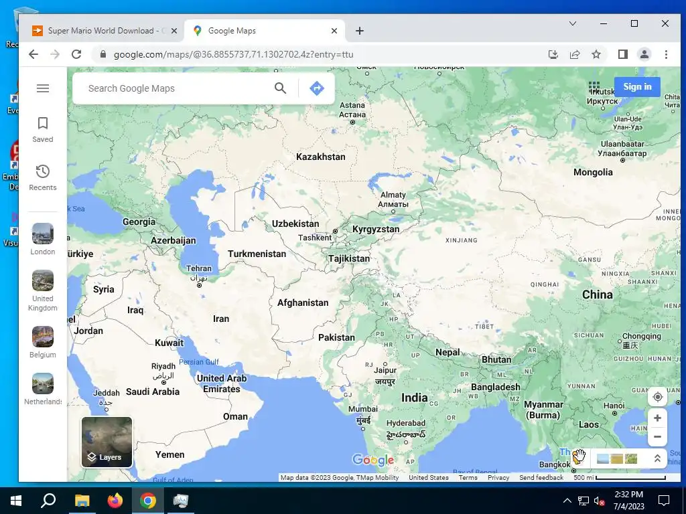Viewport: 686px width, 514px height.
Task: Click the Turkmenistan label on the map
Action: tap(257, 254)
